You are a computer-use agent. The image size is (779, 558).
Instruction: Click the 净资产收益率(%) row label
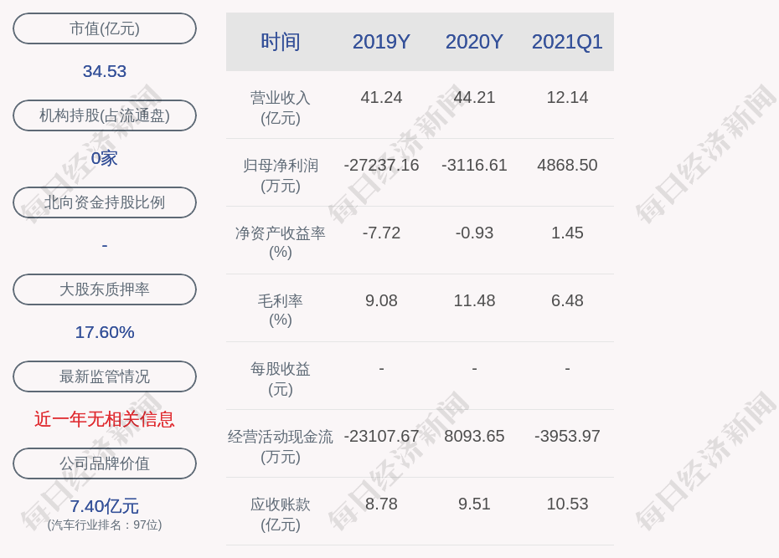pos(281,243)
